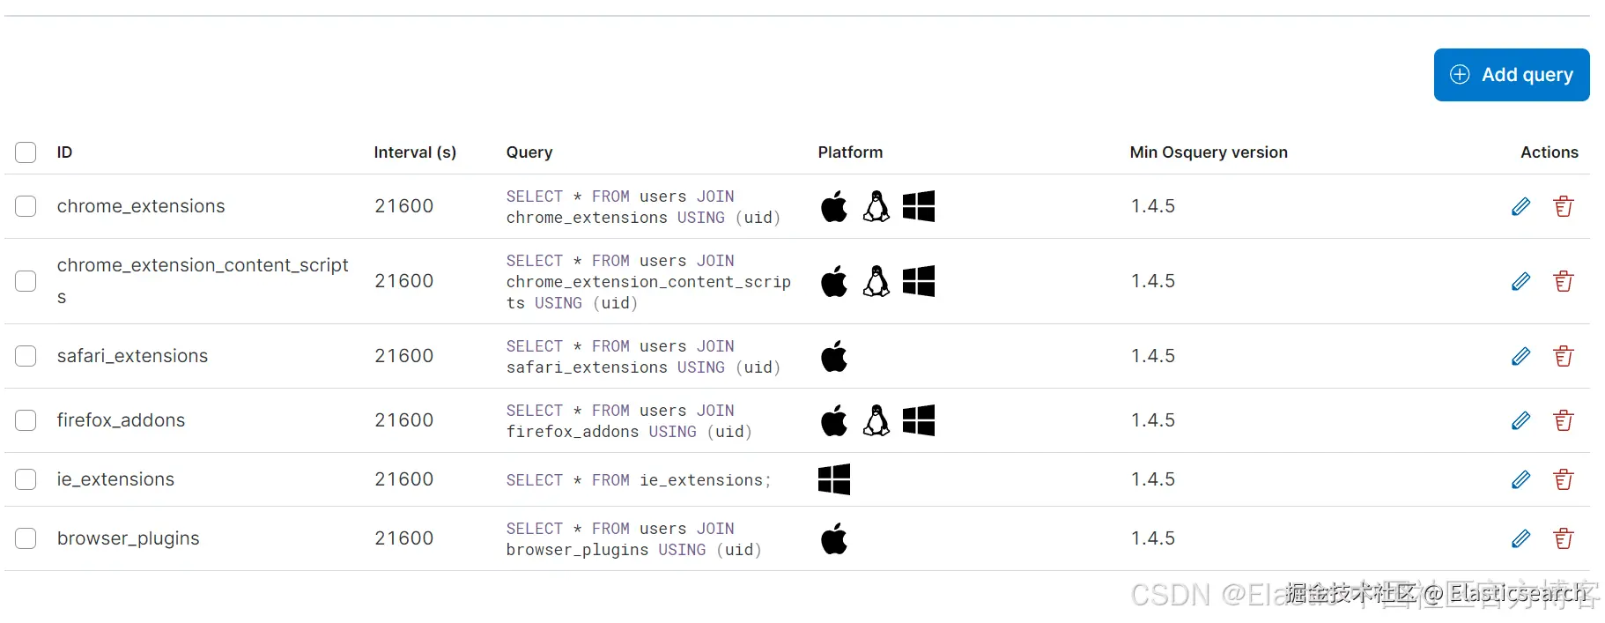Click pencil icon for chrome_extension_content_scripts
This screenshot has height=623, width=1605.
coord(1520,281)
